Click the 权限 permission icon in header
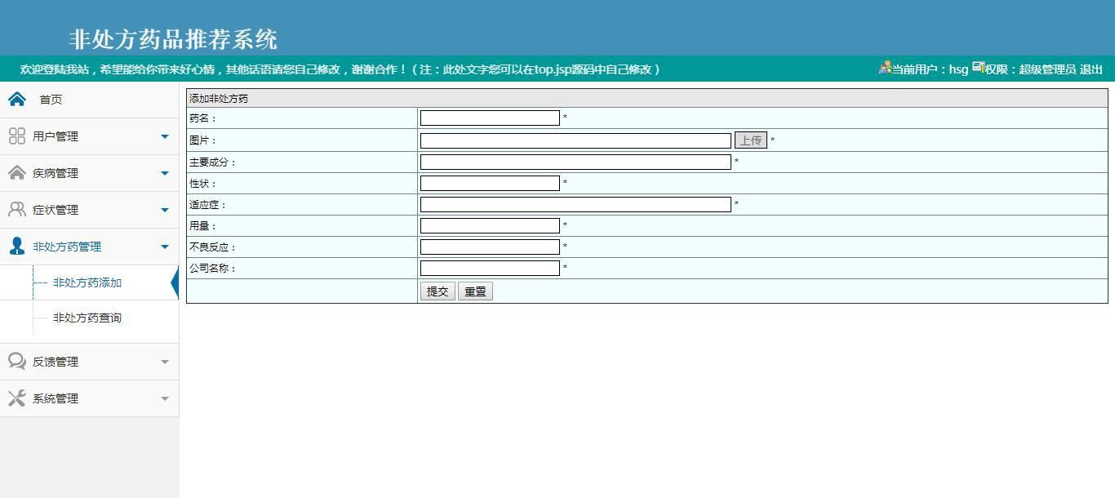 [978, 68]
